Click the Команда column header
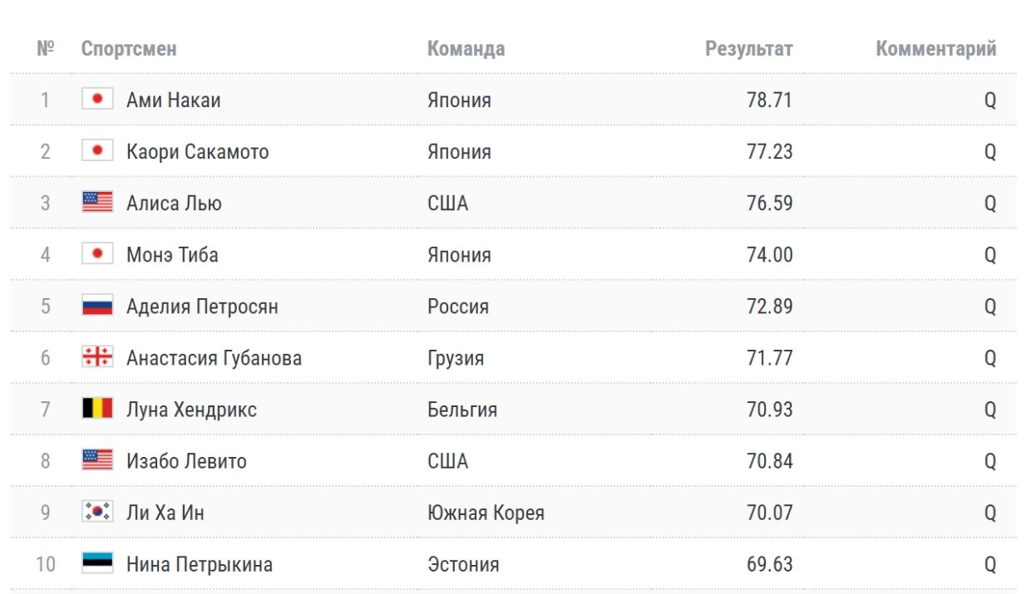 [x=466, y=49]
